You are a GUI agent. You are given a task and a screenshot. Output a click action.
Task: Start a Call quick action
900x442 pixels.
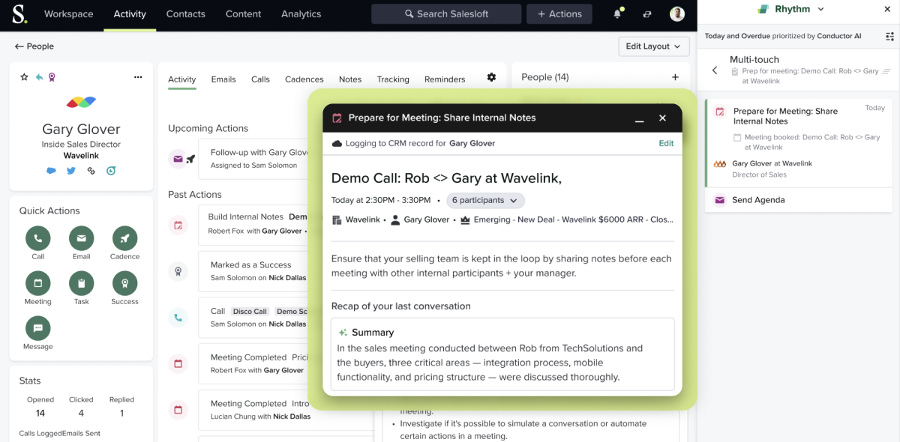(38, 239)
